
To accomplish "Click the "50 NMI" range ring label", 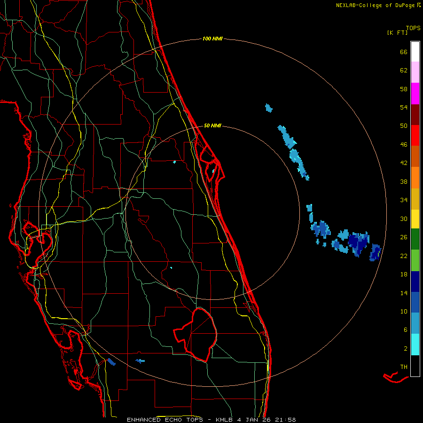I will point(212,125).
